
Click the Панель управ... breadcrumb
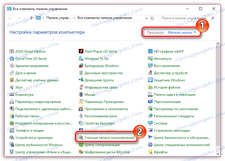point(59,18)
